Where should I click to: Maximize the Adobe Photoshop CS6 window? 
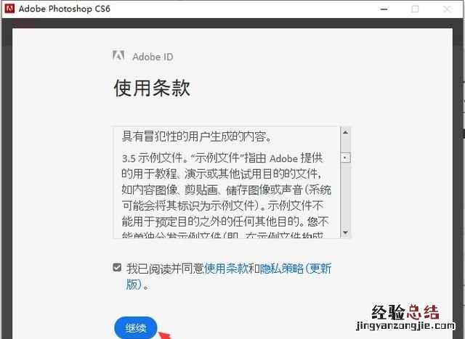[415, 9]
